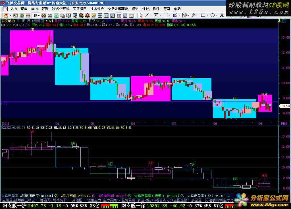This screenshot has height=209, width=291.
Task: Open dropdown beside the orange arrow icon
Action: pos(11,16)
